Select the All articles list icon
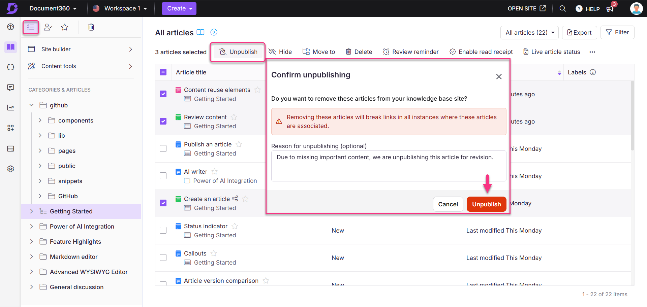Viewport: 647px width, 307px height. pos(31,27)
